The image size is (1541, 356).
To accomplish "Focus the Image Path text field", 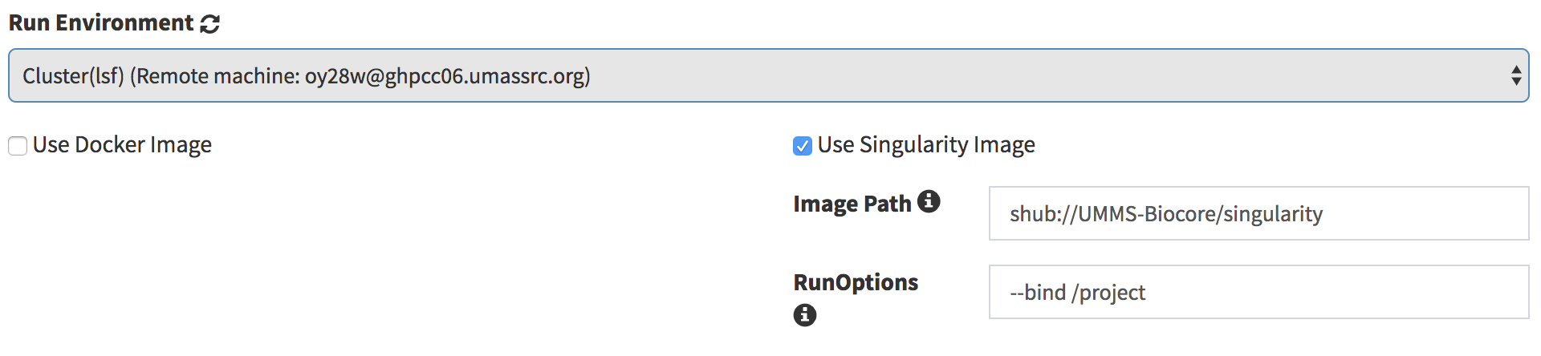I will (1258, 213).
